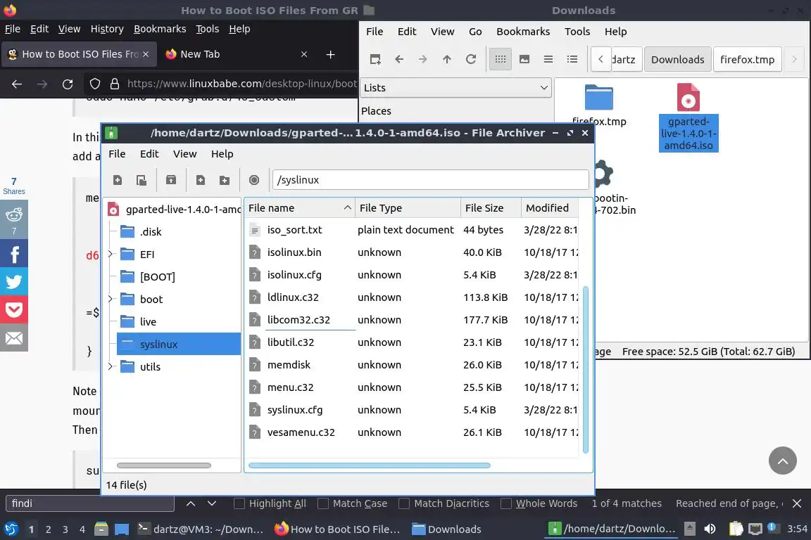Open Edit menu in File Archiver
The image size is (811, 540).
pos(149,154)
